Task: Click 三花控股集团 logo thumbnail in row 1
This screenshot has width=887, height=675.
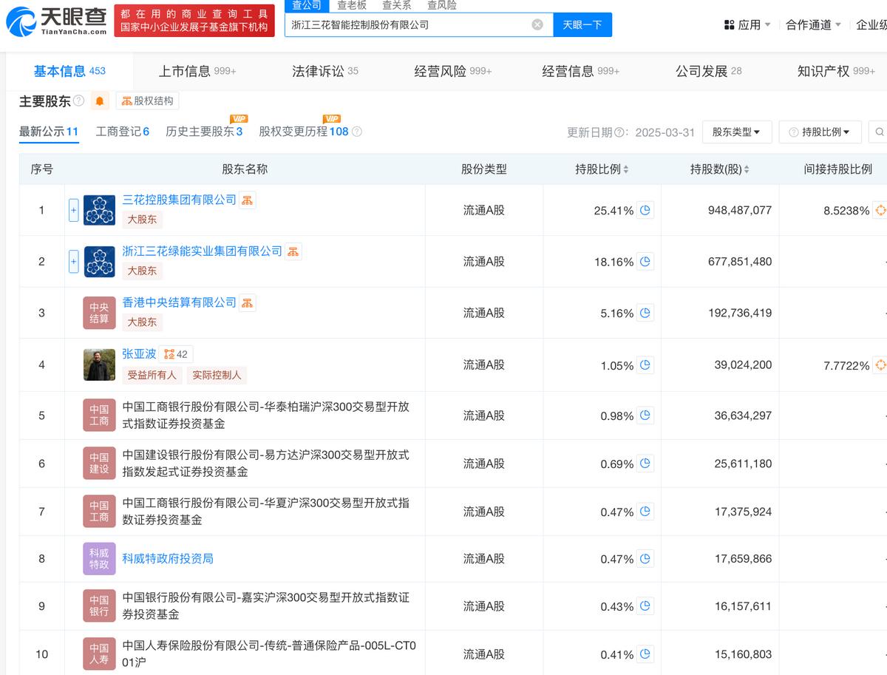Action: [99, 210]
